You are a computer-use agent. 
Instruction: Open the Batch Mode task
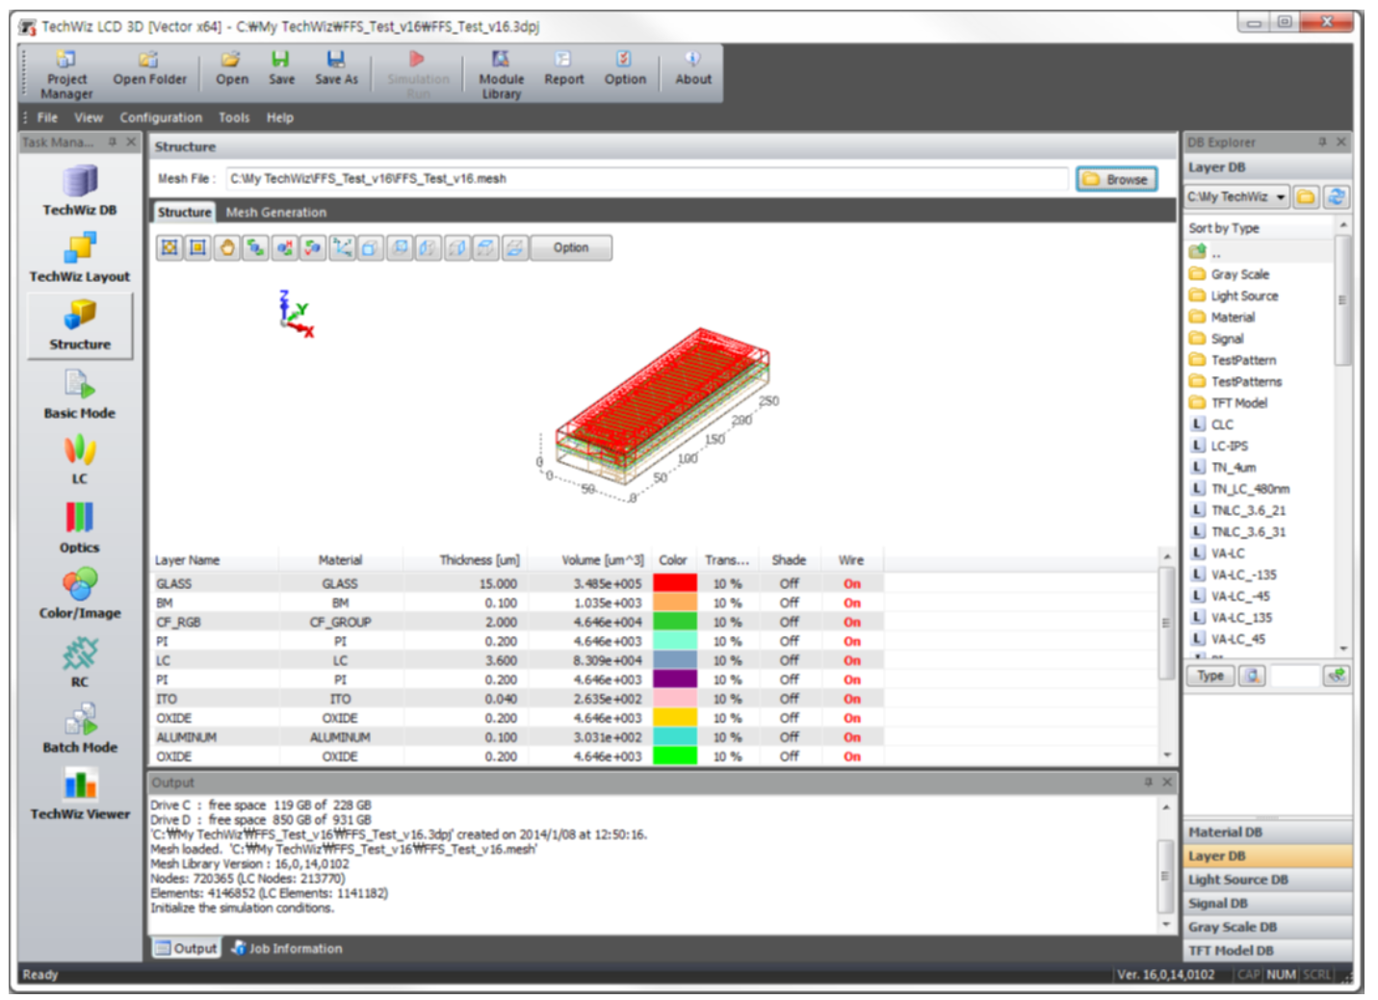tap(80, 729)
